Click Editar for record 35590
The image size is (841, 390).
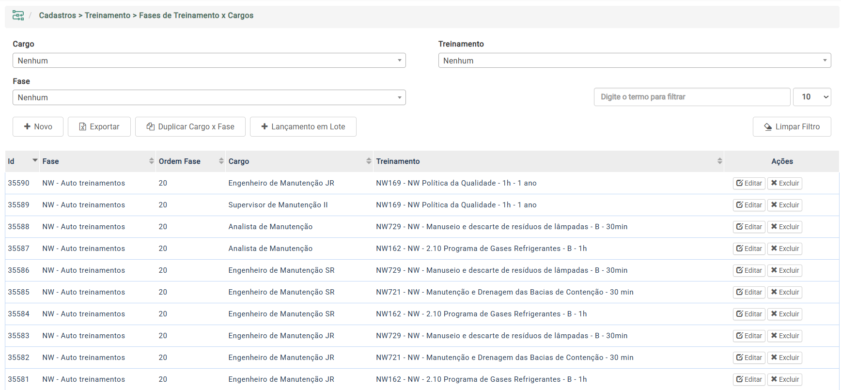point(748,183)
